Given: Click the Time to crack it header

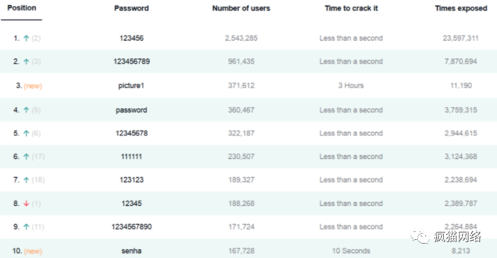Looking at the screenshot, I should click(x=351, y=8).
